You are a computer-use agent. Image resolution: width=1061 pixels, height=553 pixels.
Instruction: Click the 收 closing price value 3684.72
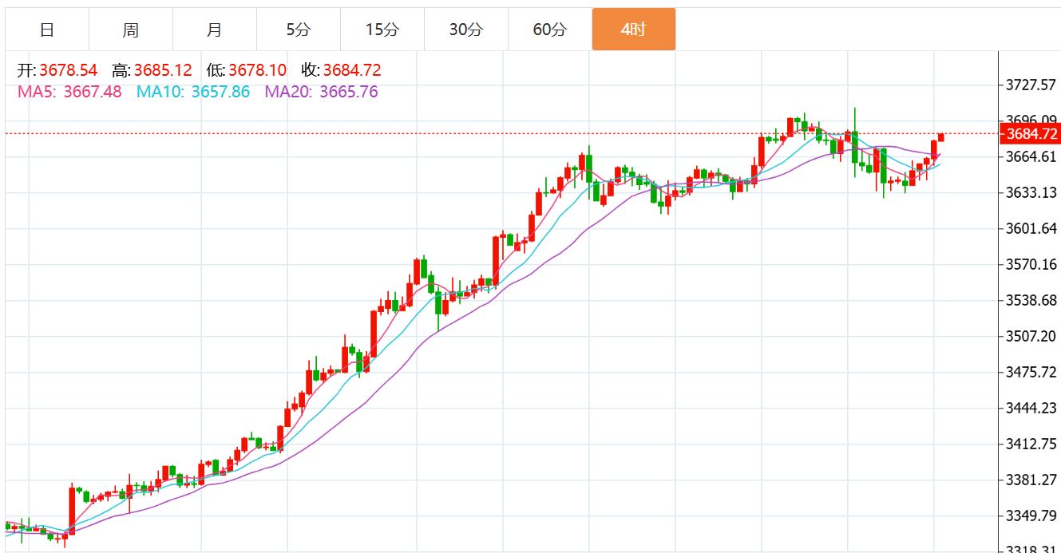(352, 70)
